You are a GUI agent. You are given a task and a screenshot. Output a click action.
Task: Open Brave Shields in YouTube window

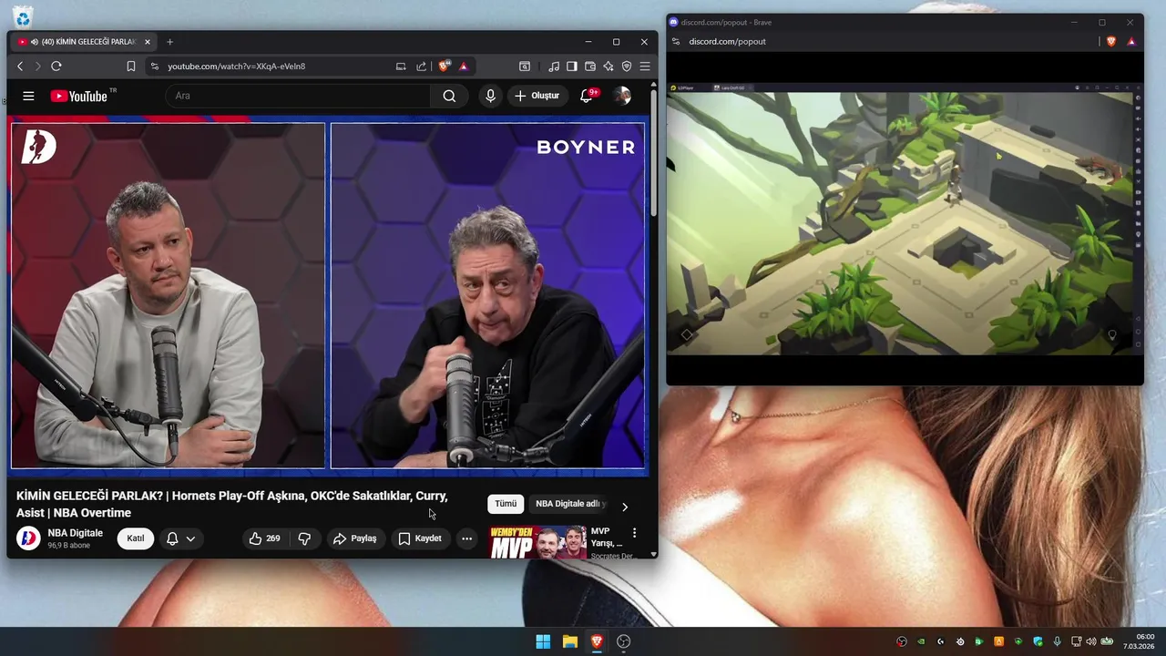tap(445, 67)
